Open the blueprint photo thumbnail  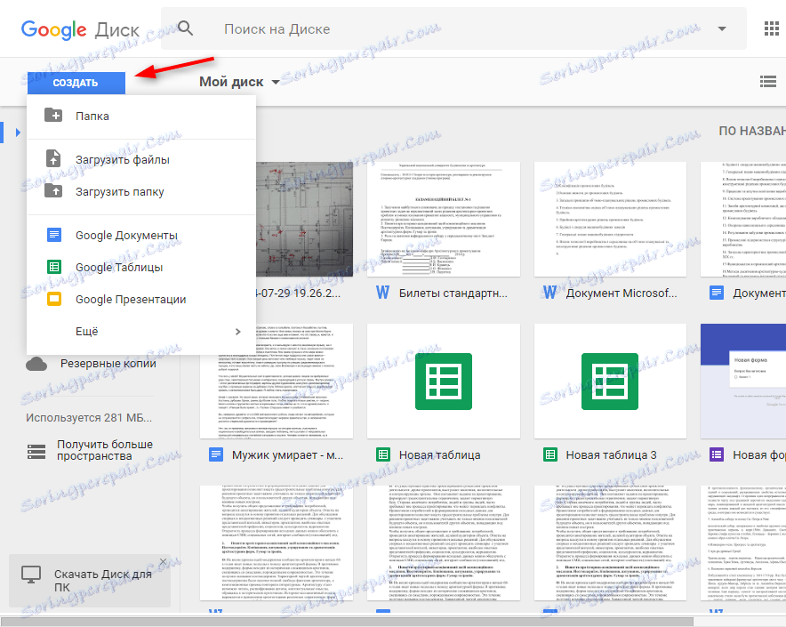[304, 219]
